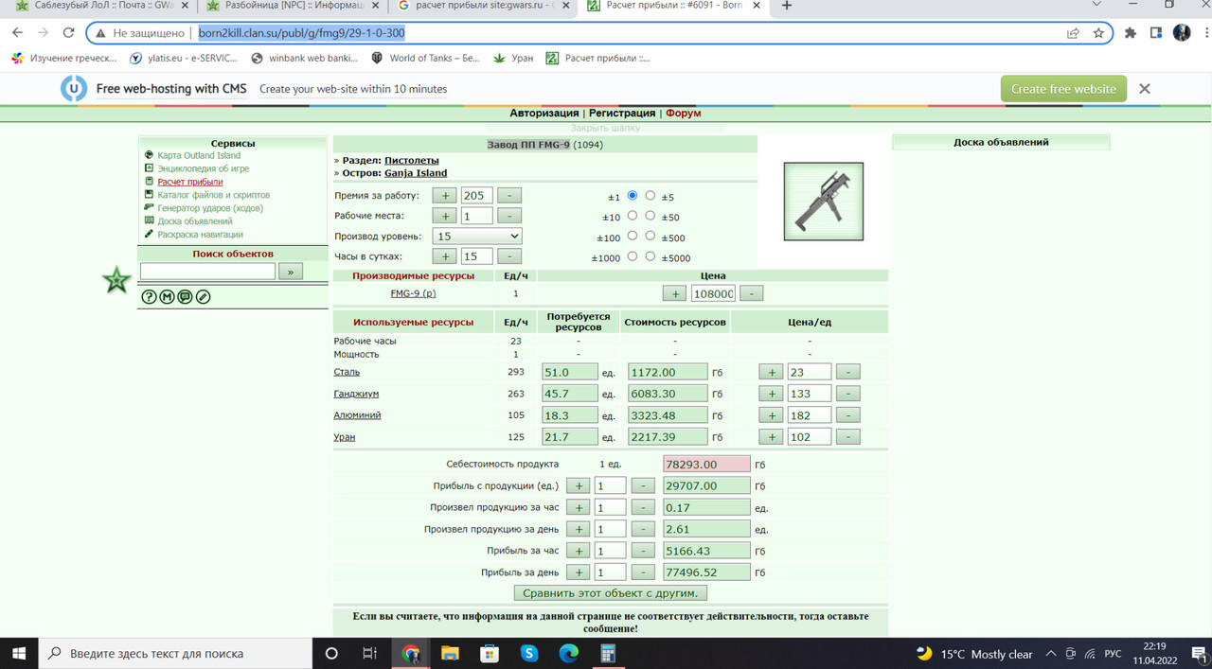The height and width of the screenshot is (669, 1212).
Task: Open Регистрация in the site menu
Action: pyautogui.click(x=622, y=114)
